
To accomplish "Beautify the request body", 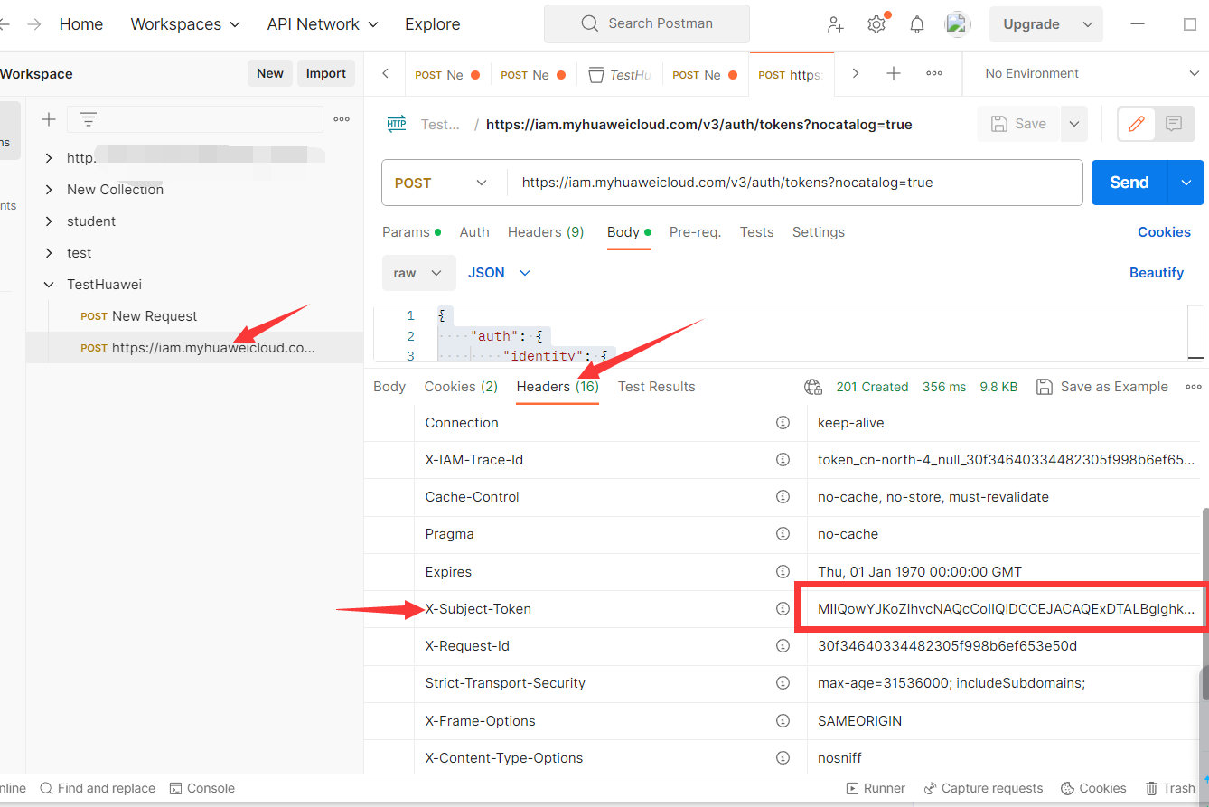I will (x=1157, y=273).
